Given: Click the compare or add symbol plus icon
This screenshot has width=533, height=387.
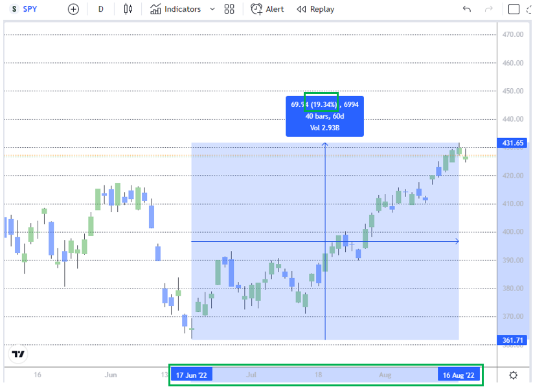Looking at the screenshot, I should 73,9.
